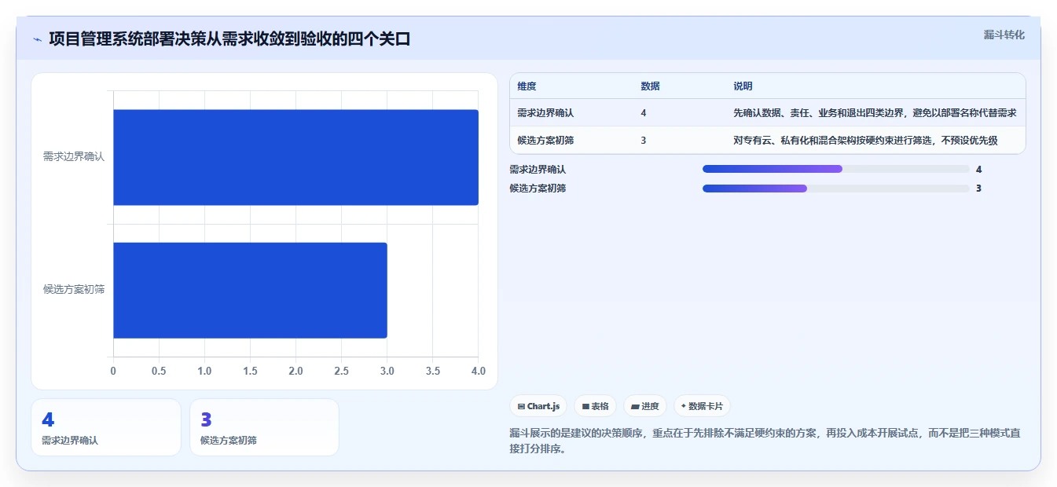Viewport: 1057px width, 487px height.
Task: Click the 漏斗转化 label in the header
Action: pos(1004,35)
